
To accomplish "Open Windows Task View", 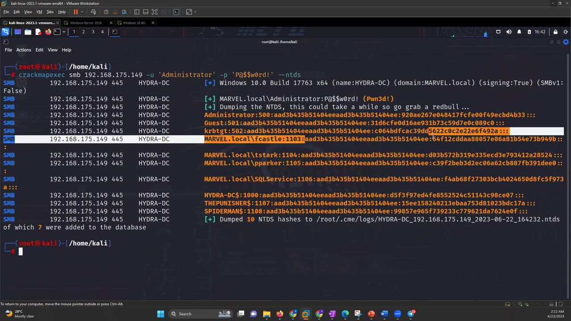I will (241, 314).
